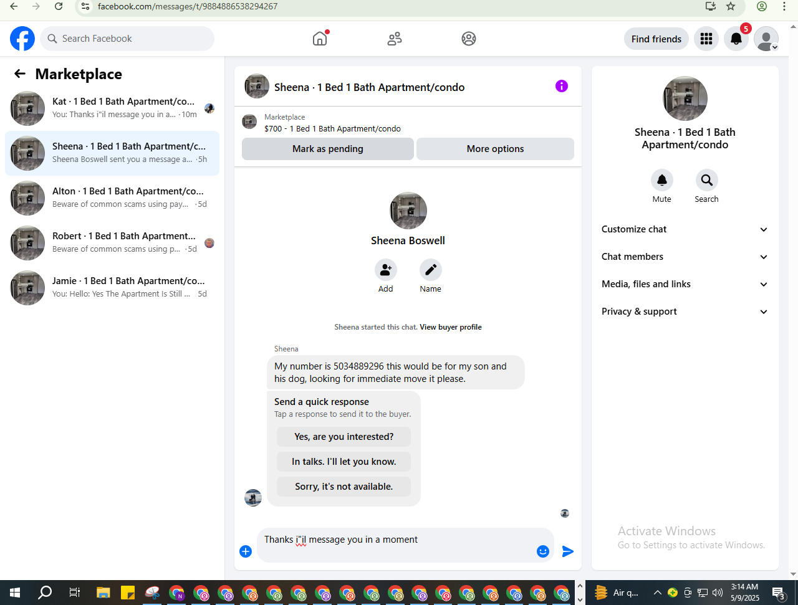The image size is (798, 605).
Task: Send the typed message arrow
Action: [x=568, y=551]
